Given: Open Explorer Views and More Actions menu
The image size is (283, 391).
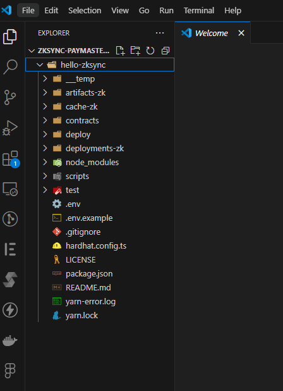Looking at the screenshot, I should (160, 33).
